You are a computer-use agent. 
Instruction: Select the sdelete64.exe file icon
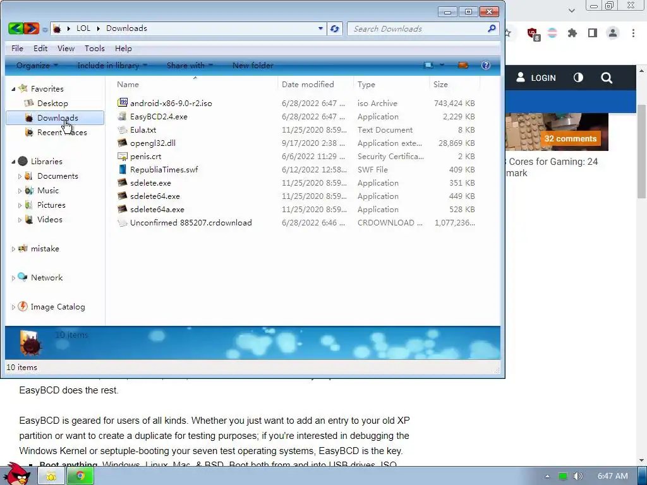(x=122, y=196)
